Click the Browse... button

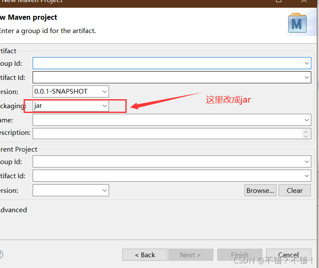260,190
